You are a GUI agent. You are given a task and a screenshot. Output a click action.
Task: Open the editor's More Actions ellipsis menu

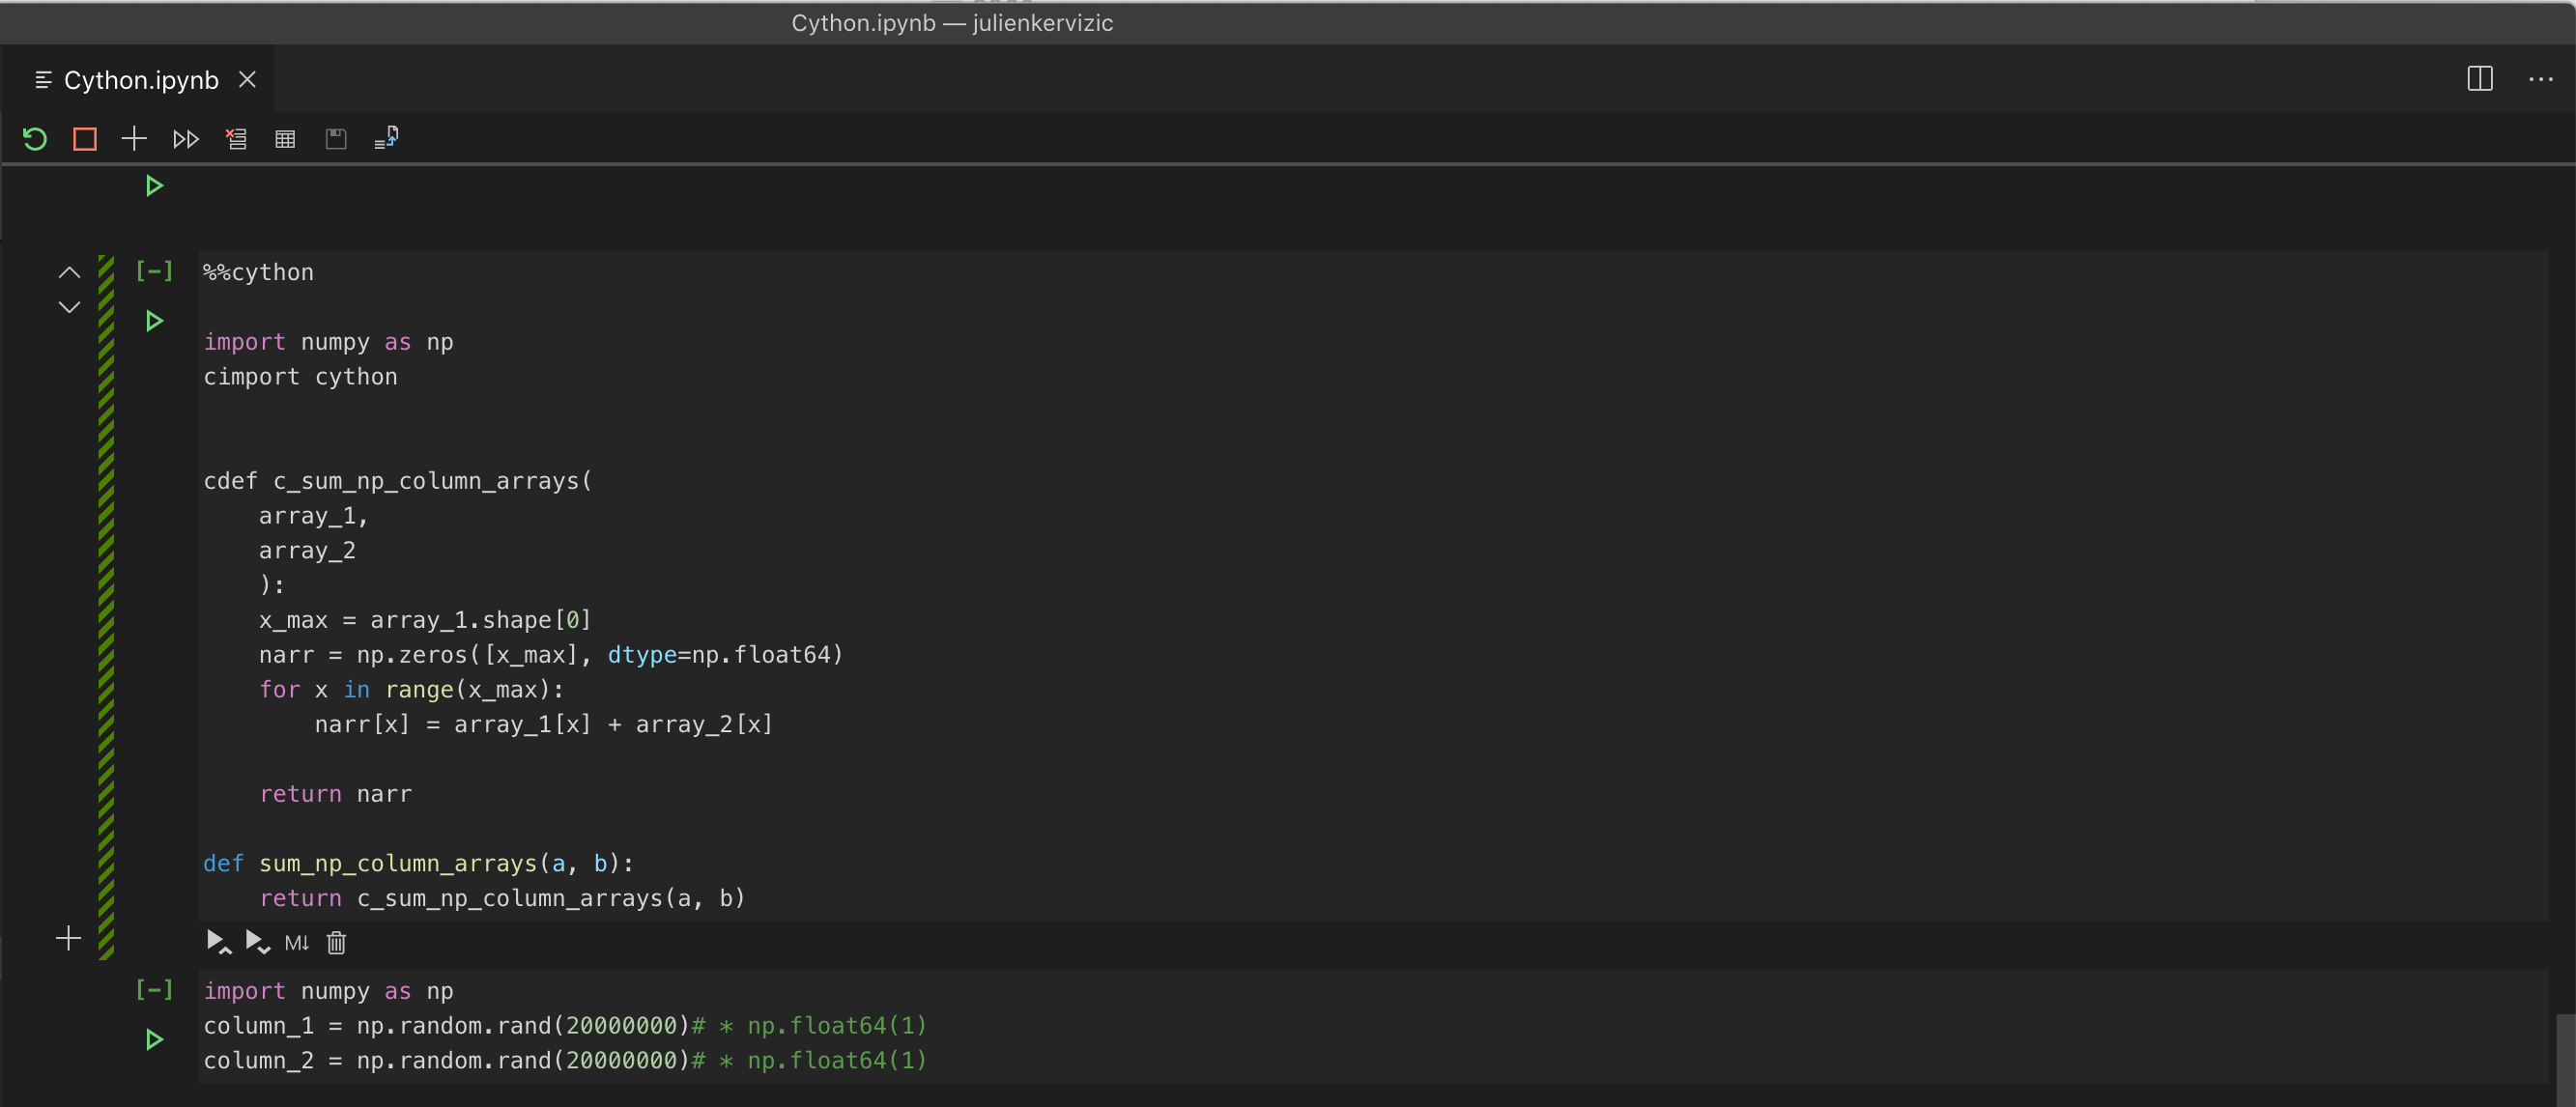(2540, 79)
